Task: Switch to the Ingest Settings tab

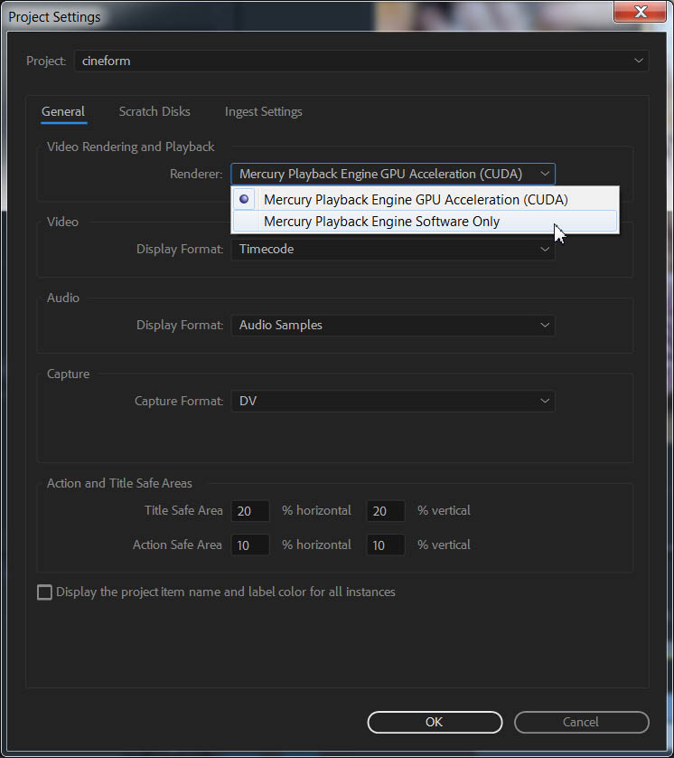Action: pos(264,111)
